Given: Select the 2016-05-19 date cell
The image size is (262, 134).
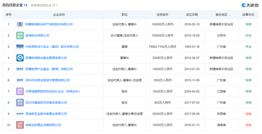Looking at the screenshot, I should pos(192,24).
